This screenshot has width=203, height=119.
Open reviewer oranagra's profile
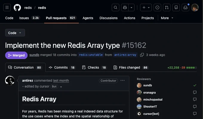tap(149, 93)
